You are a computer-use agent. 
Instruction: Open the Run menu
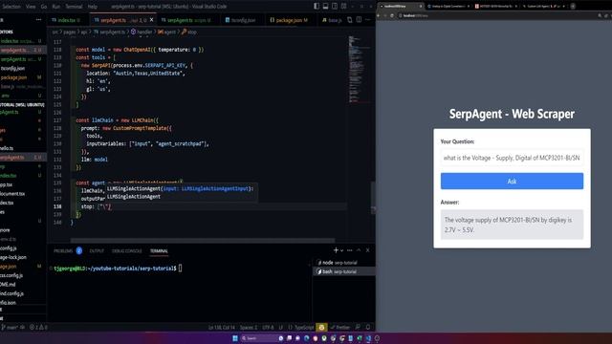point(55,7)
